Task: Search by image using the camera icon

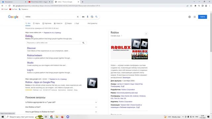Action: [92, 17]
